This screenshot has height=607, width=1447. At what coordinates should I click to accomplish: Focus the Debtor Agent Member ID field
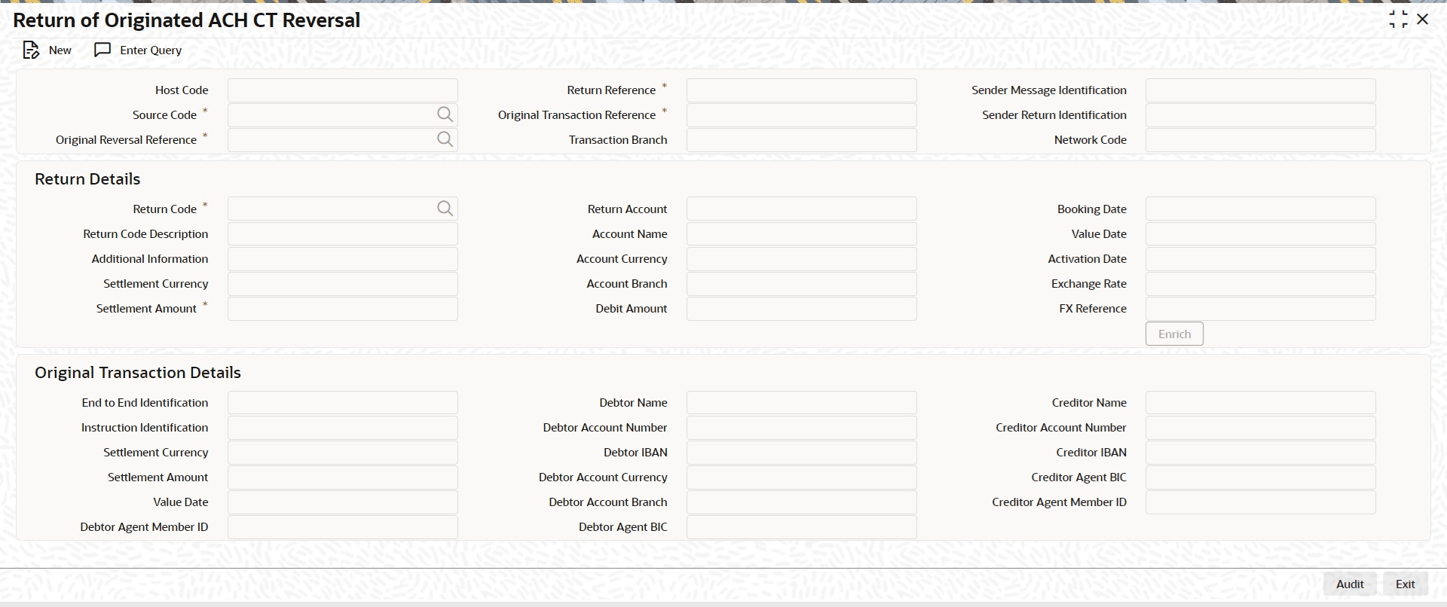[x=343, y=527]
